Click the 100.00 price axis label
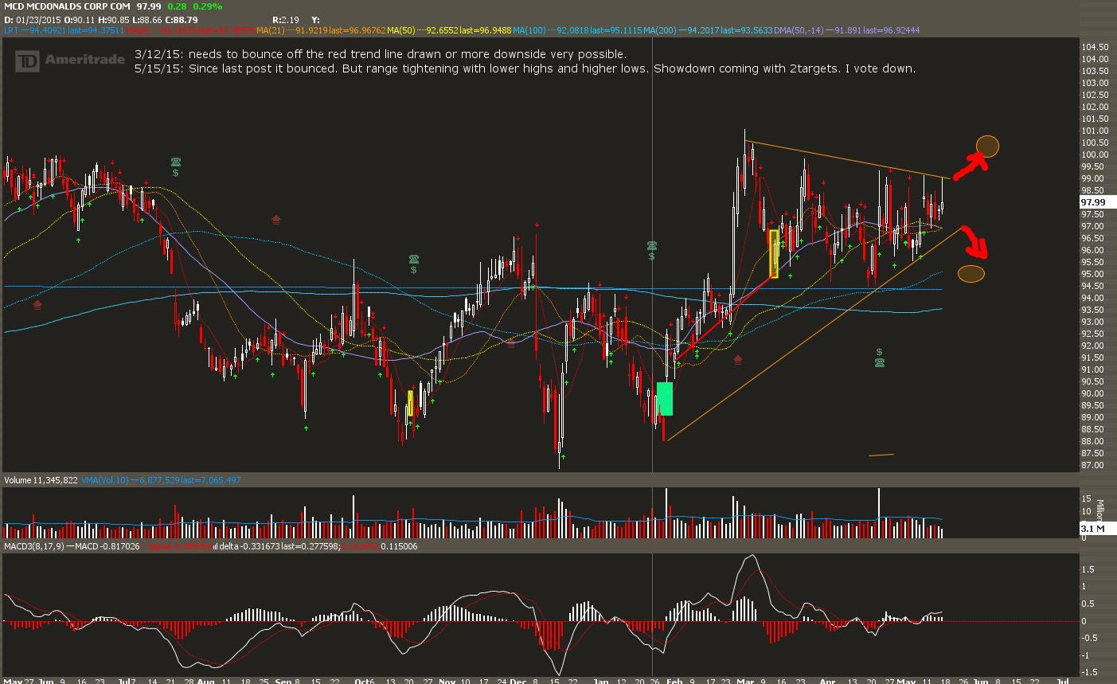Screen dimensions: 1117x684 pyautogui.click(x=1095, y=154)
